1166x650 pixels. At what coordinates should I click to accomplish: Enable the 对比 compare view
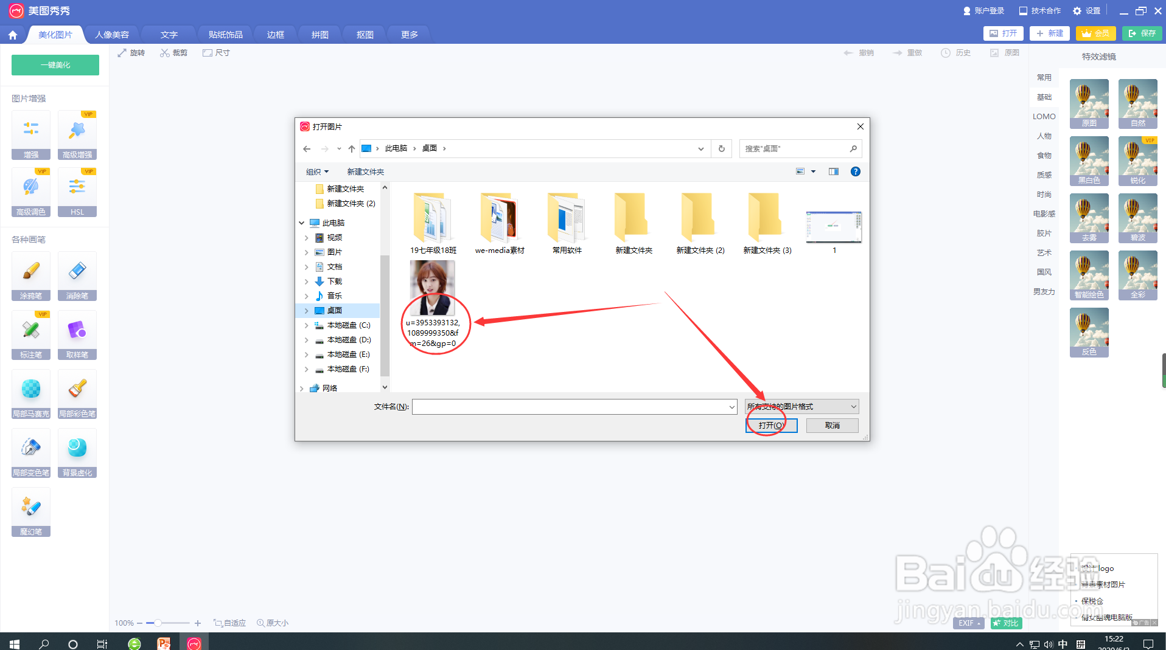[x=1005, y=623]
